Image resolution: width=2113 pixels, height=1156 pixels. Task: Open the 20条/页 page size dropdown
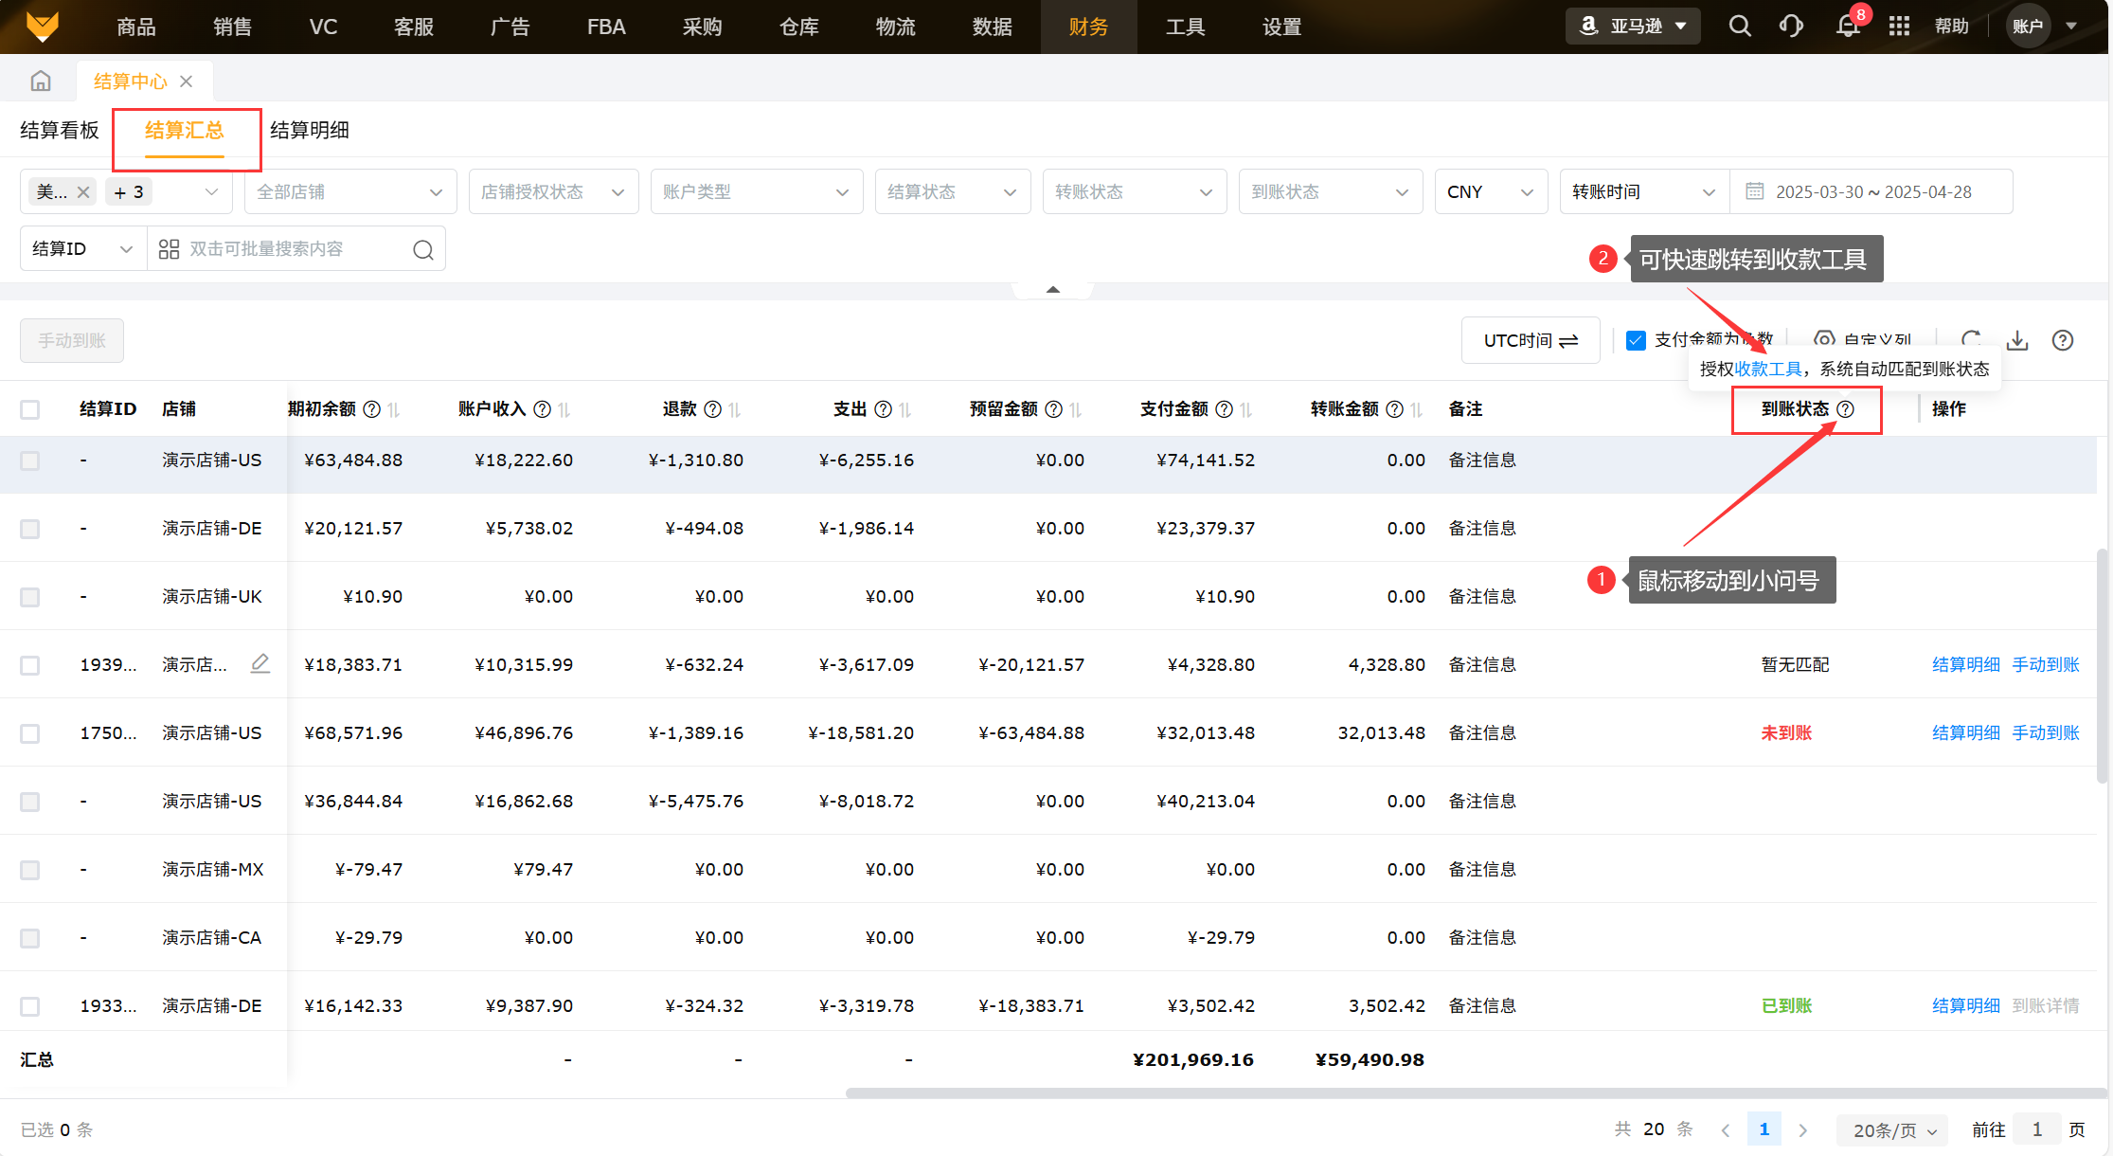1892,1129
